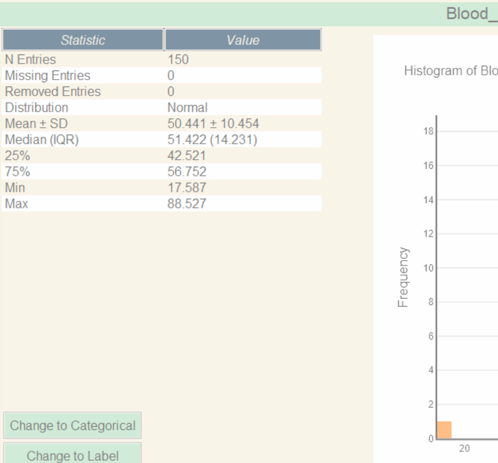Click the Change to Categorical button
498x463 pixels.
73,426
